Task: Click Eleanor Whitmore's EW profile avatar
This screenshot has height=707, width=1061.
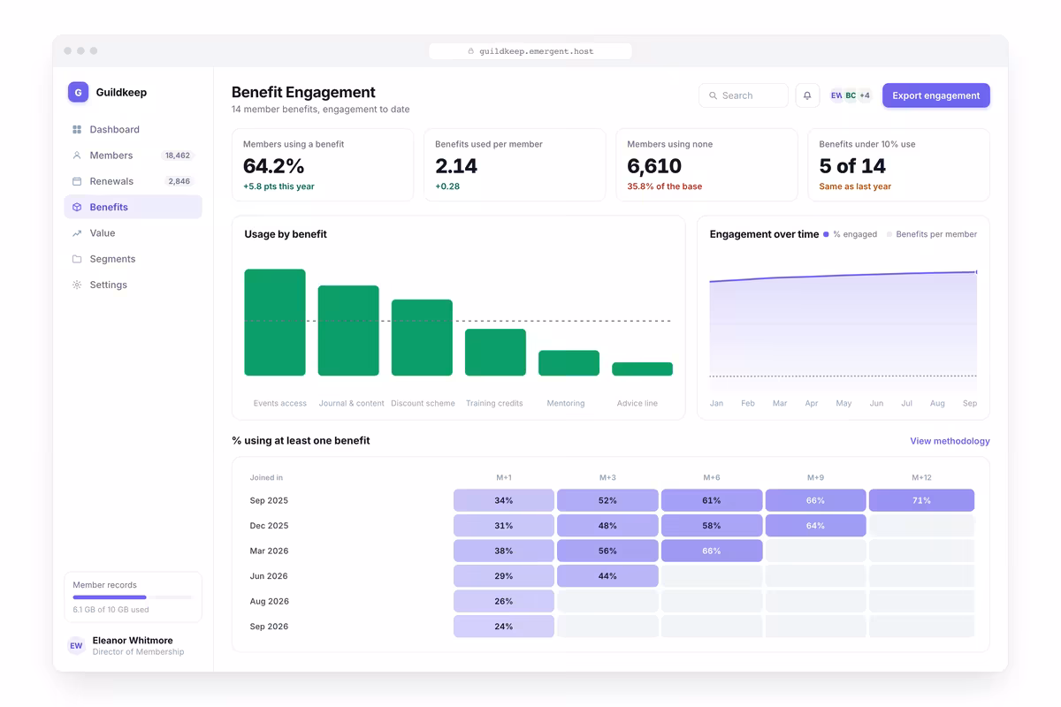Action: [x=77, y=646]
